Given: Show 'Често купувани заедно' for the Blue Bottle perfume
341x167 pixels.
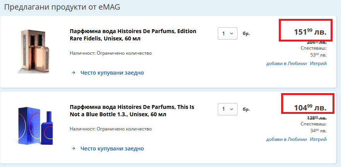Looking at the screenshot, I should 112,149.
